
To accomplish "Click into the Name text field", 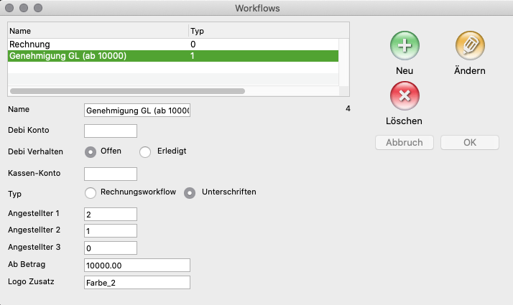I will pos(137,111).
